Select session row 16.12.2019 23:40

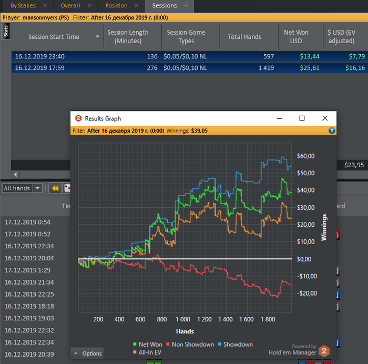pos(190,56)
